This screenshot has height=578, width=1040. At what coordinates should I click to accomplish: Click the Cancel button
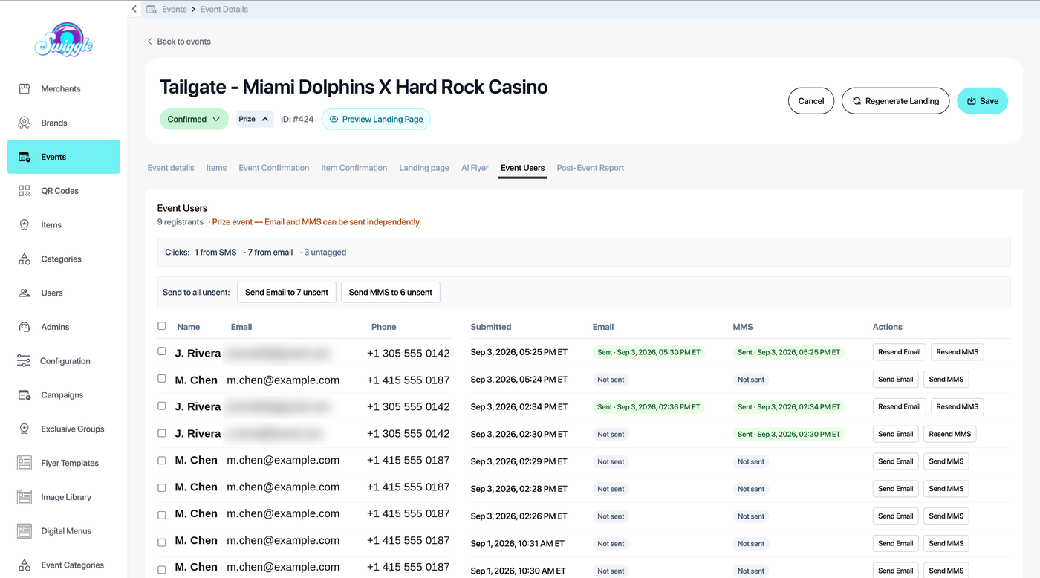pos(811,101)
